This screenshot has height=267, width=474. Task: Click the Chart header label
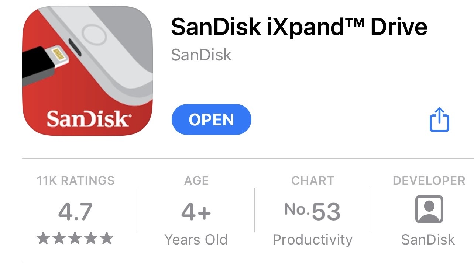pos(312,181)
